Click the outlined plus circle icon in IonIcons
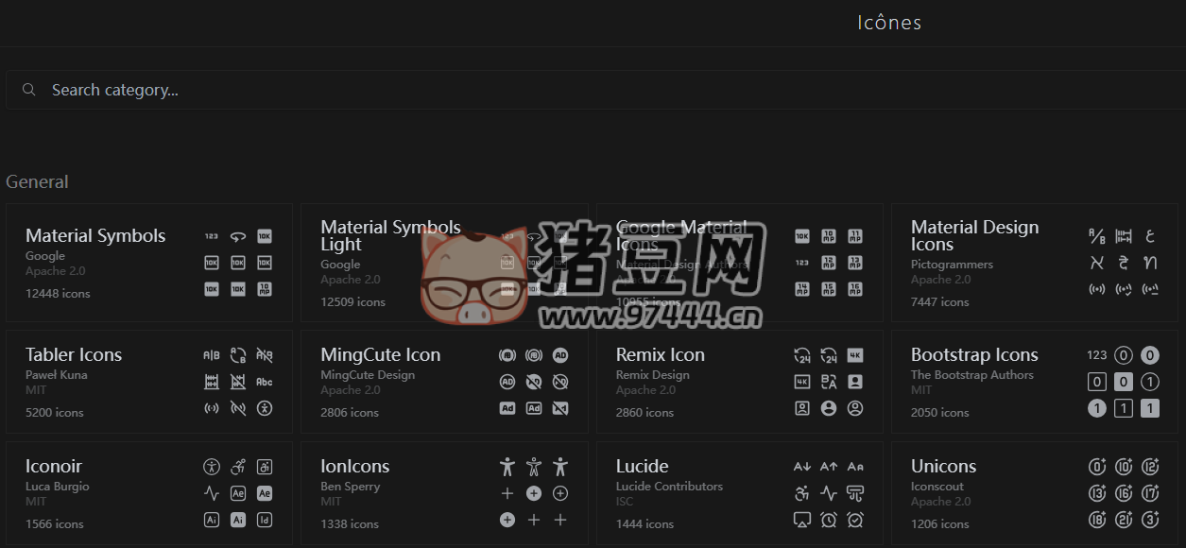 coord(560,493)
